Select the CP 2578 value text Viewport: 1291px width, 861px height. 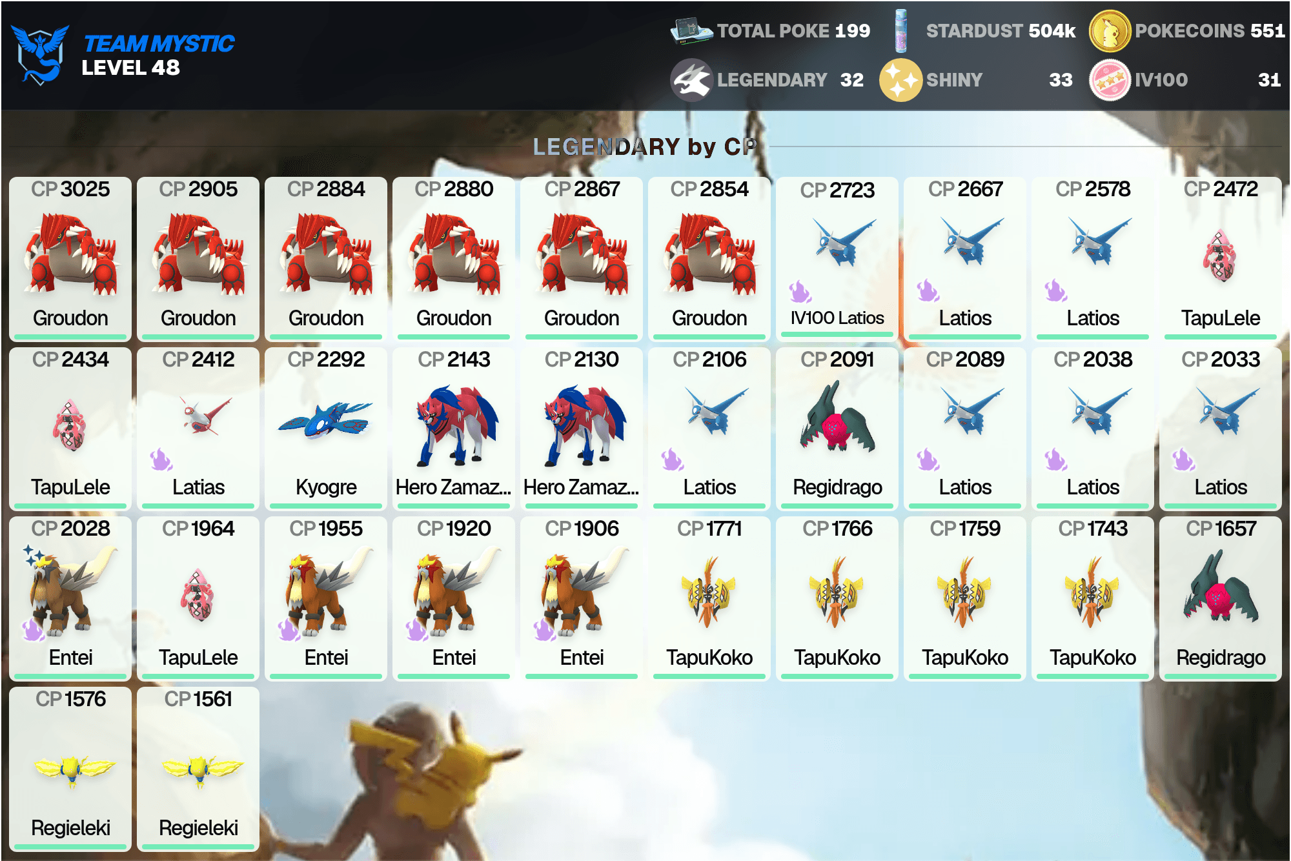(1093, 189)
